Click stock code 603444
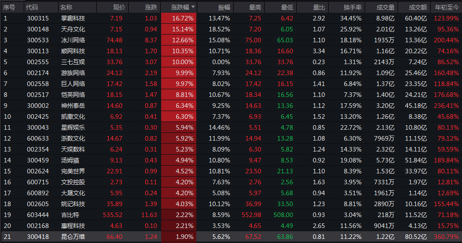This screenshot has width=462, height=243. pos(38,215)
